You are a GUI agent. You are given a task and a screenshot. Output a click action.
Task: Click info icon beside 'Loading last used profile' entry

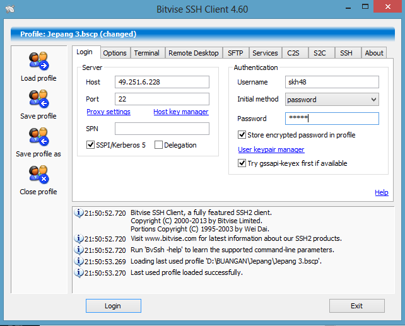pyautogui.click(x=78, y=262)
